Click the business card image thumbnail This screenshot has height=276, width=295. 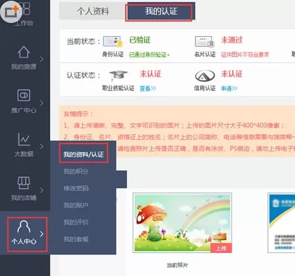click(x=282, y=223)
